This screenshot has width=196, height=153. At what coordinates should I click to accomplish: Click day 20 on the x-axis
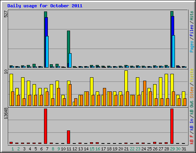[x=121, y=149]
